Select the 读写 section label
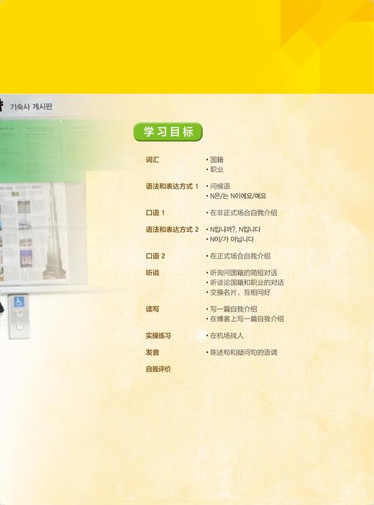 152,310
